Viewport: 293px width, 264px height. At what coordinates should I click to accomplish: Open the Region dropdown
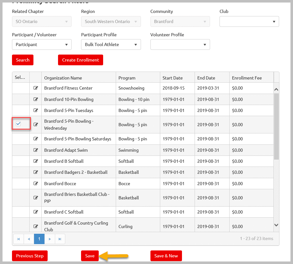point(111,21)
